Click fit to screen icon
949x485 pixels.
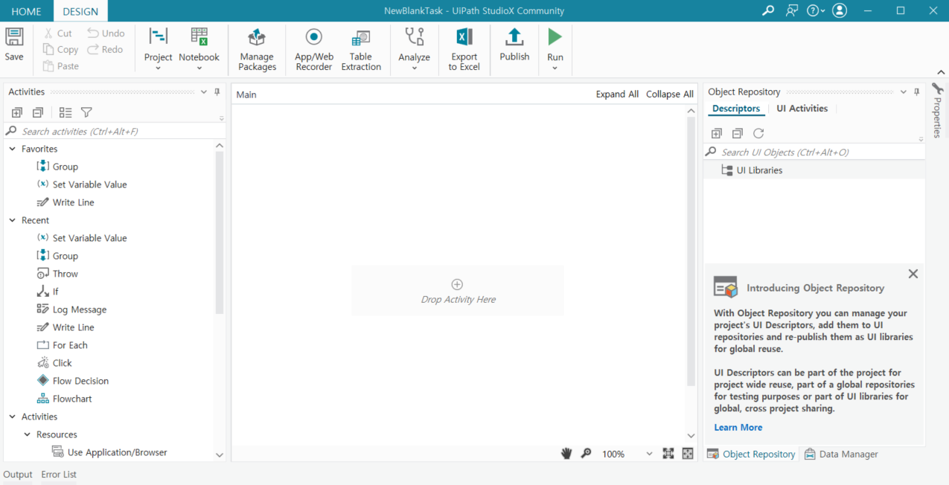click(x=668, y=454)
